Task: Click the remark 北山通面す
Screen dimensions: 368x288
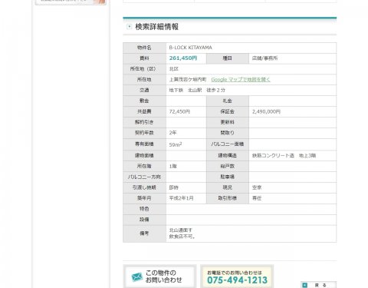Action: (x=181, y=230)
